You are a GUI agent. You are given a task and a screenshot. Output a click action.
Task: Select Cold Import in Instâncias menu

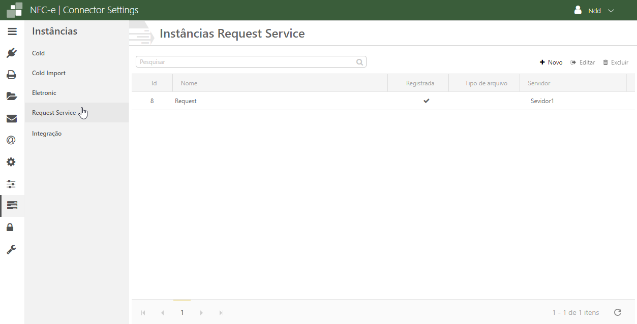pos(49,73)
